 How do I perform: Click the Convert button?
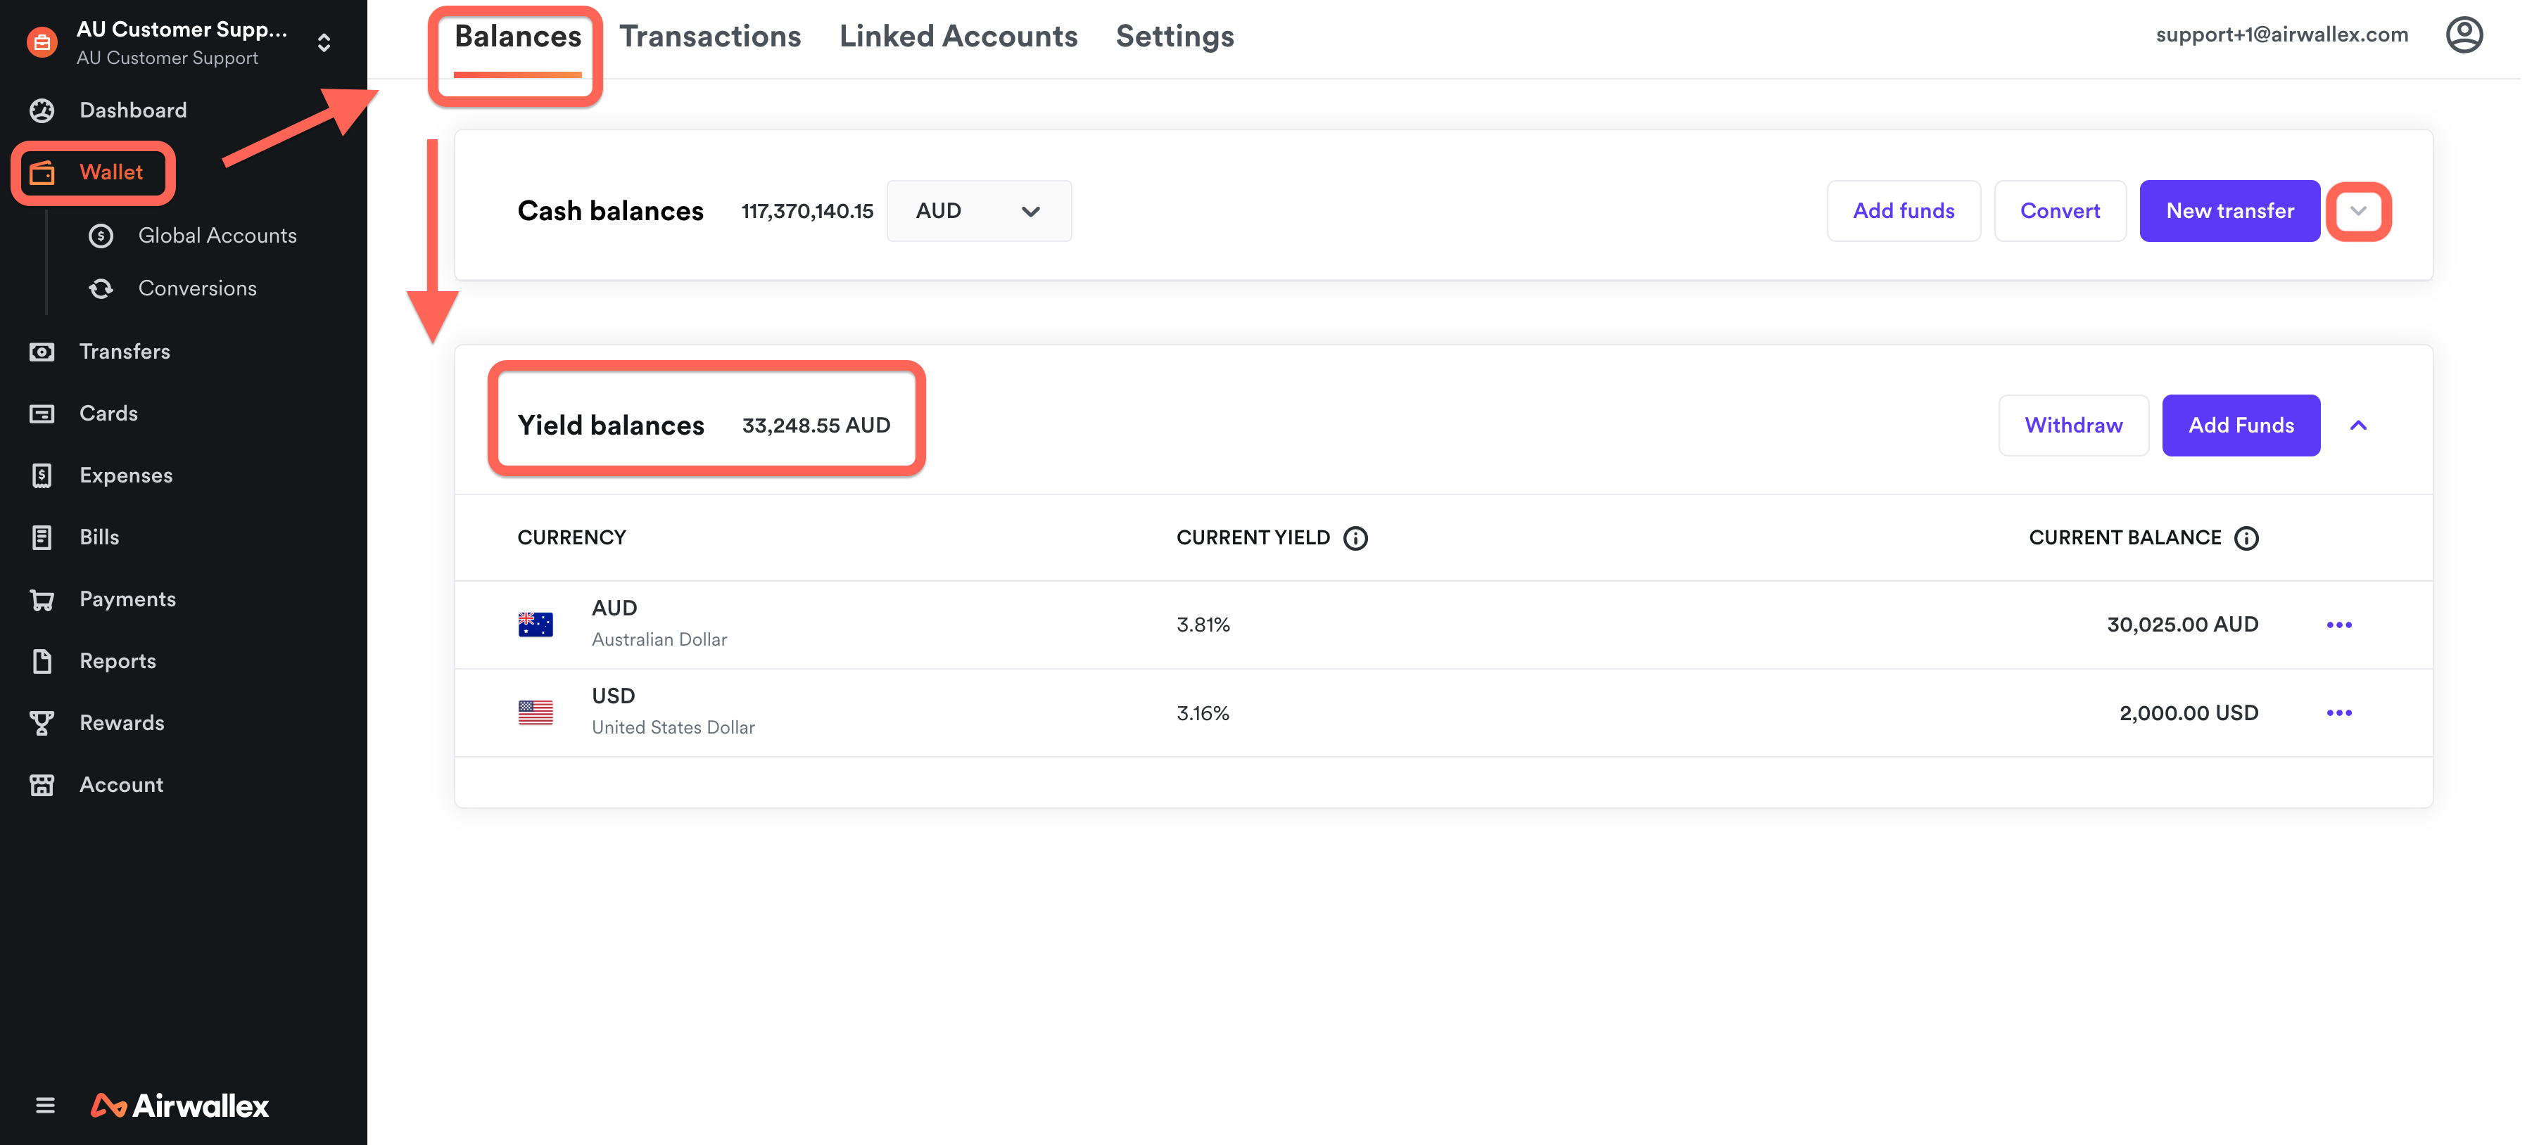(x=2060, y=210)
